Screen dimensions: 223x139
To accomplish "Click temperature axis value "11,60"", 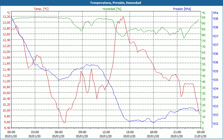I will [x=6, y=63].
